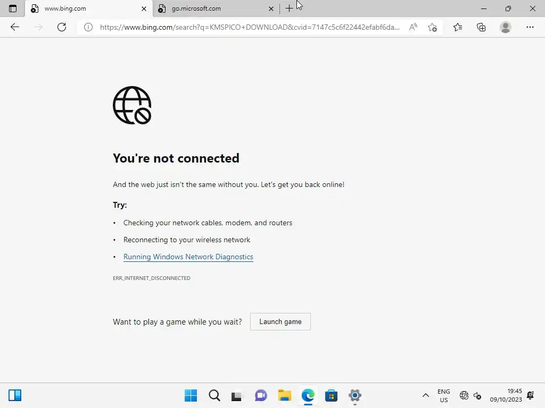Expand hidden system tray icons chevron
Screen dimensions: 545x408
point(425,395)
